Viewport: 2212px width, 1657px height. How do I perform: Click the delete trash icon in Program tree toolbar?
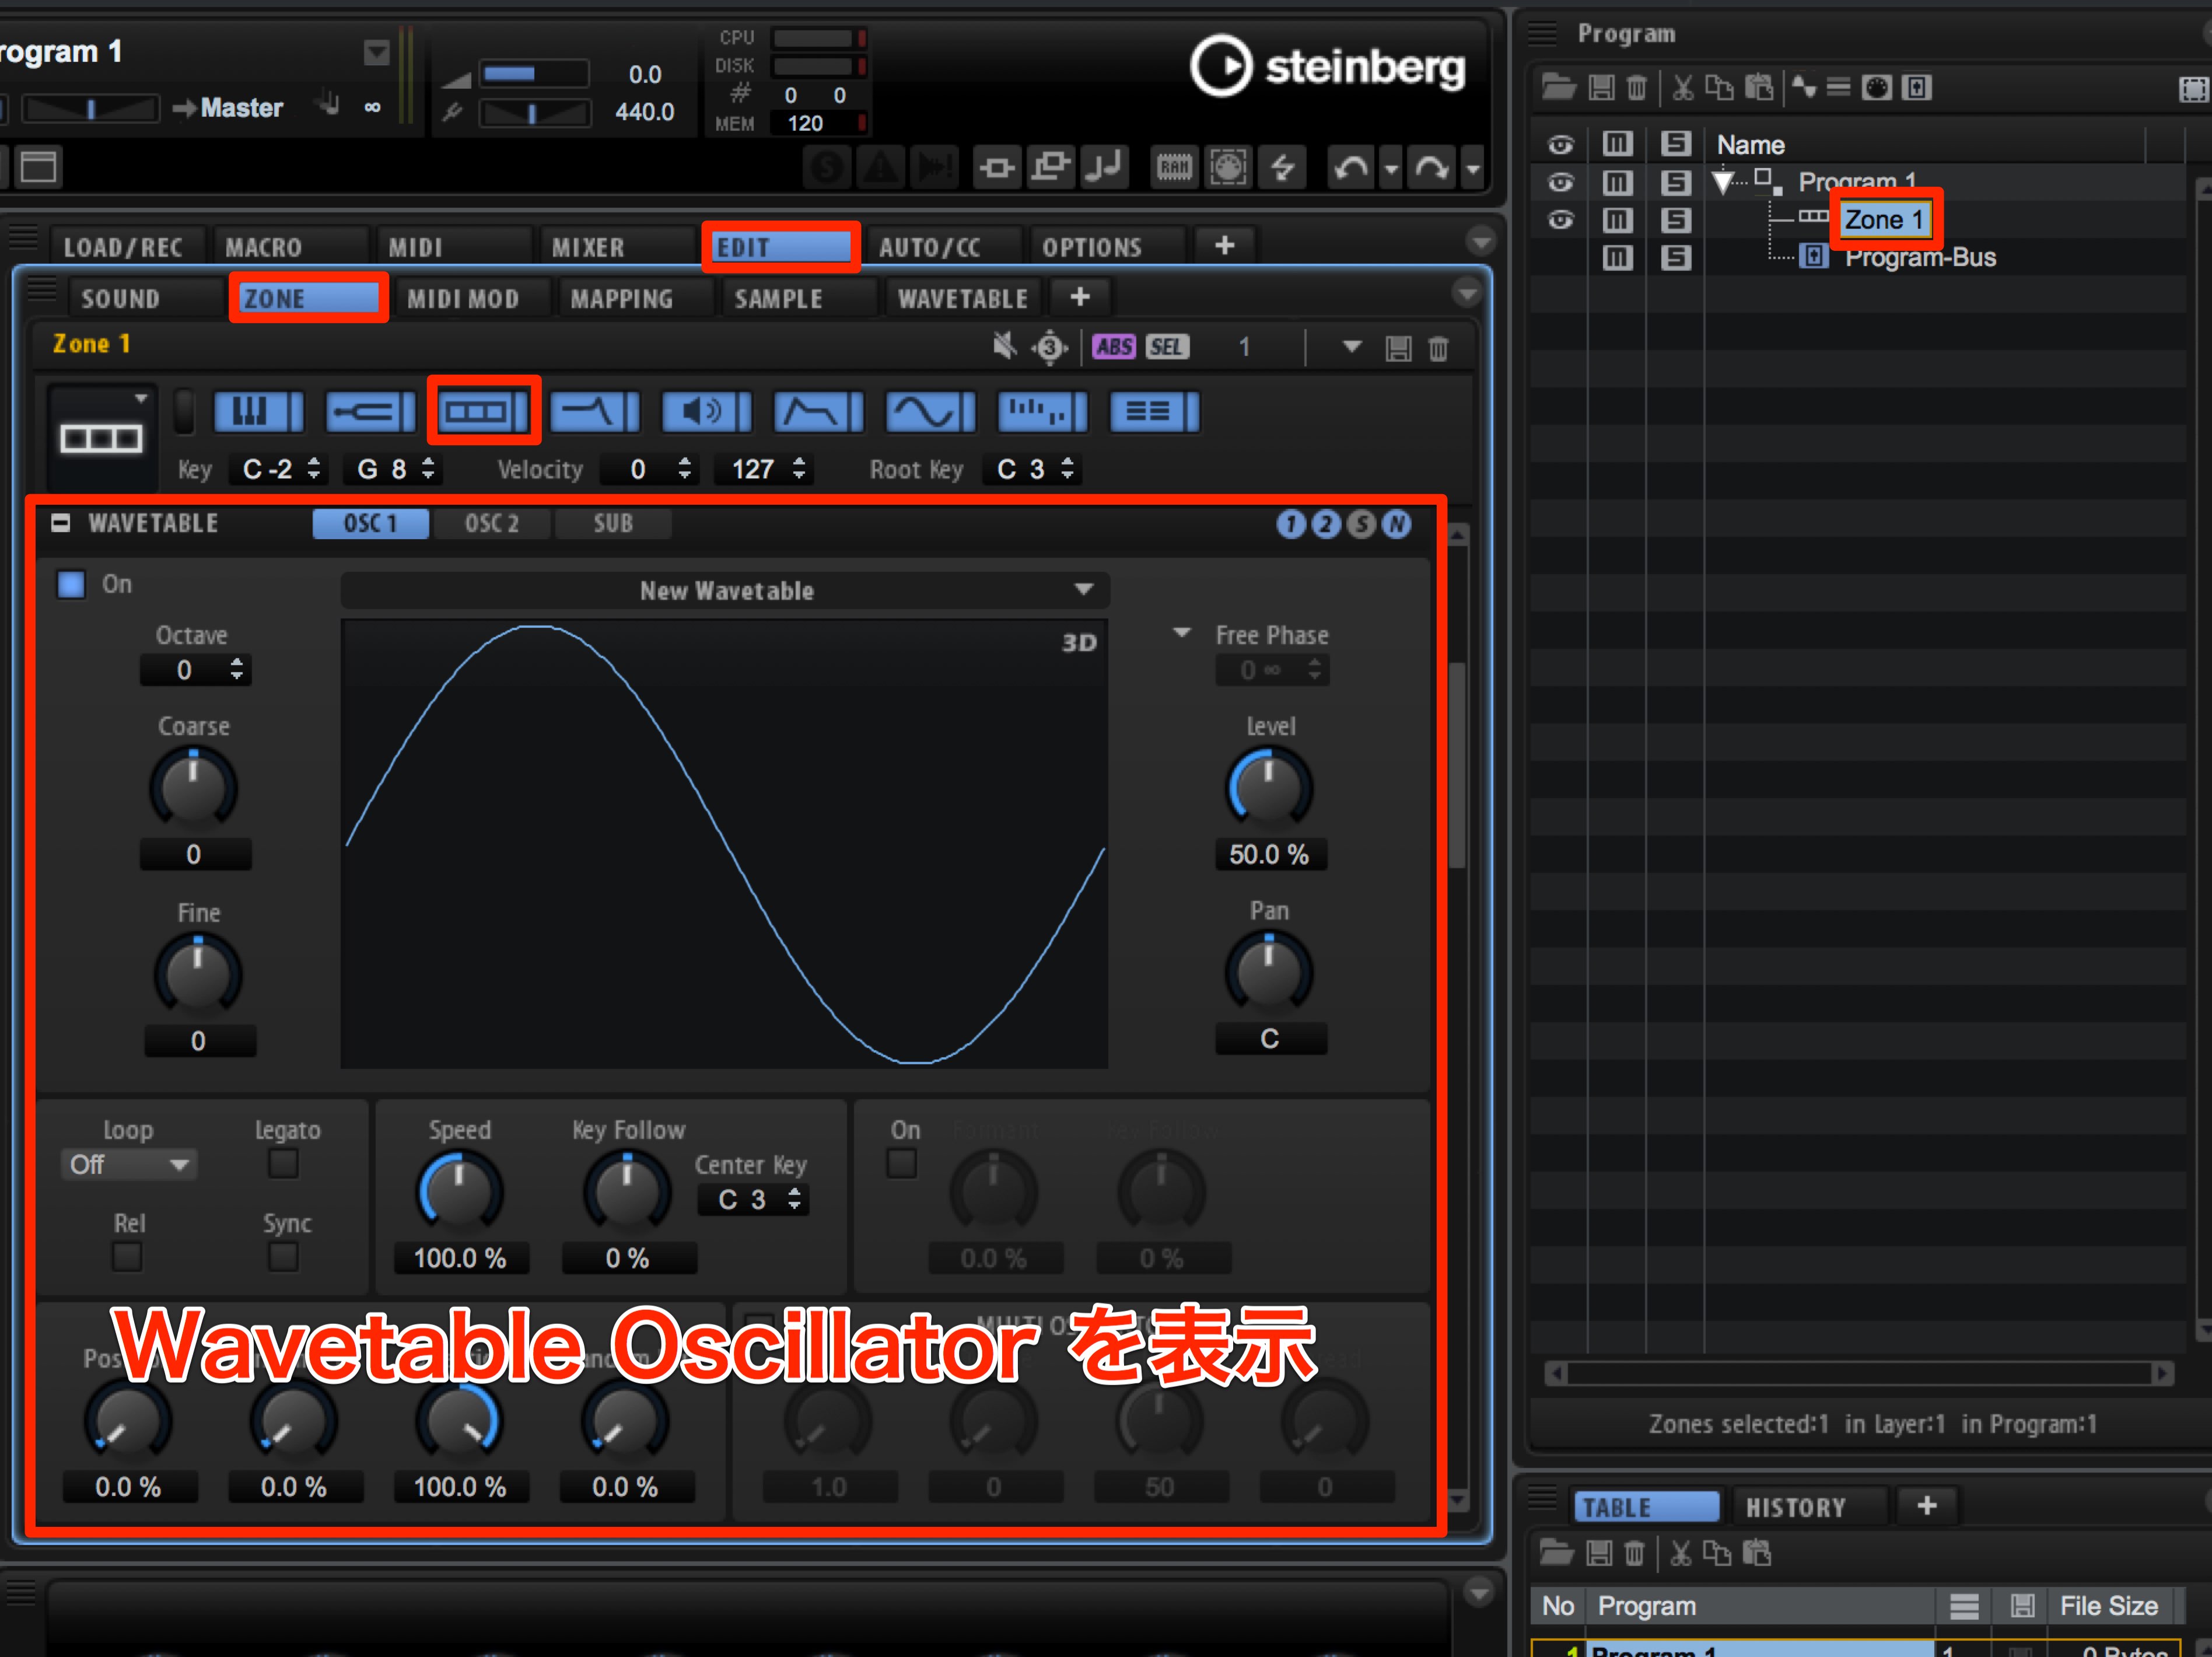click(1636, 88)
